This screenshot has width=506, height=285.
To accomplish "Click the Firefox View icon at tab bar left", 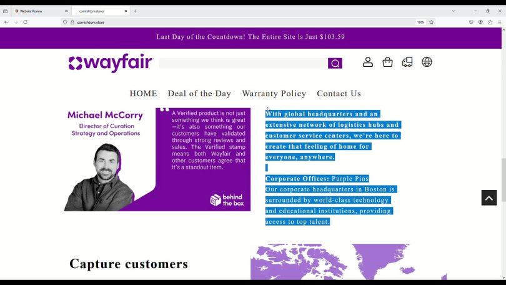I will point(5,11).
